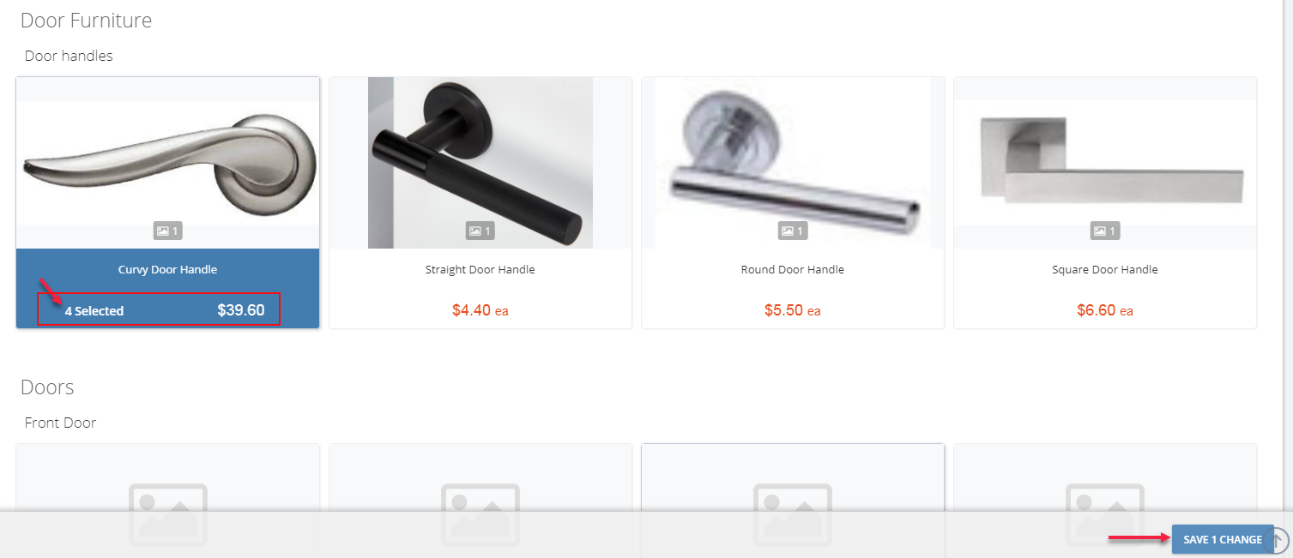Viewport: 1293px width, 558px height.
Task: Click the chrome Round Door Handle photo
Action: 792,163
